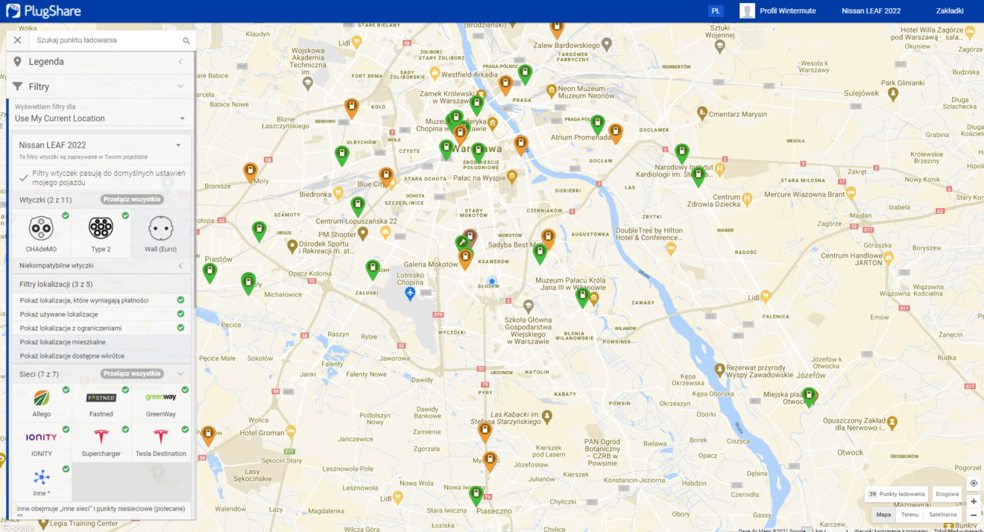Expand Niekompatybilne wtyczki section
Image resolution: width=984 pixels, height=532 pixels.
101,265
